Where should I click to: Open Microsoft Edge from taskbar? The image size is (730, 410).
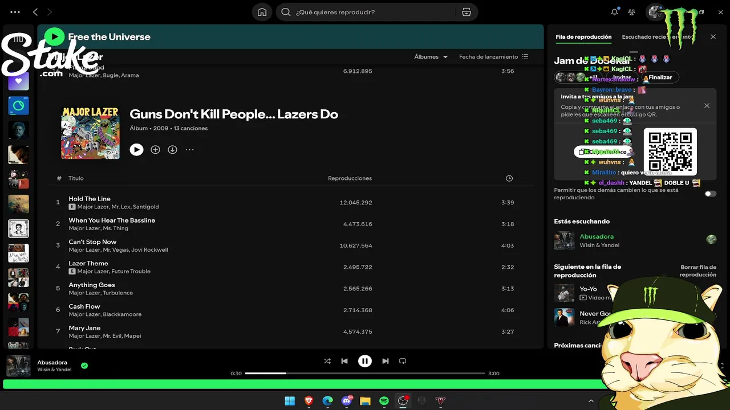[327, 401]
